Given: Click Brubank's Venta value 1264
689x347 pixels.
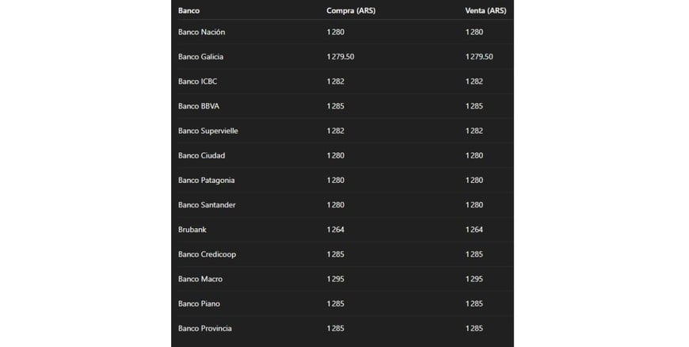Looking at the screenshot, I should (474, 230).
